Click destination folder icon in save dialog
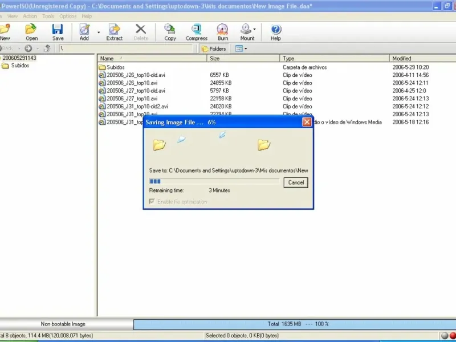 264,145
